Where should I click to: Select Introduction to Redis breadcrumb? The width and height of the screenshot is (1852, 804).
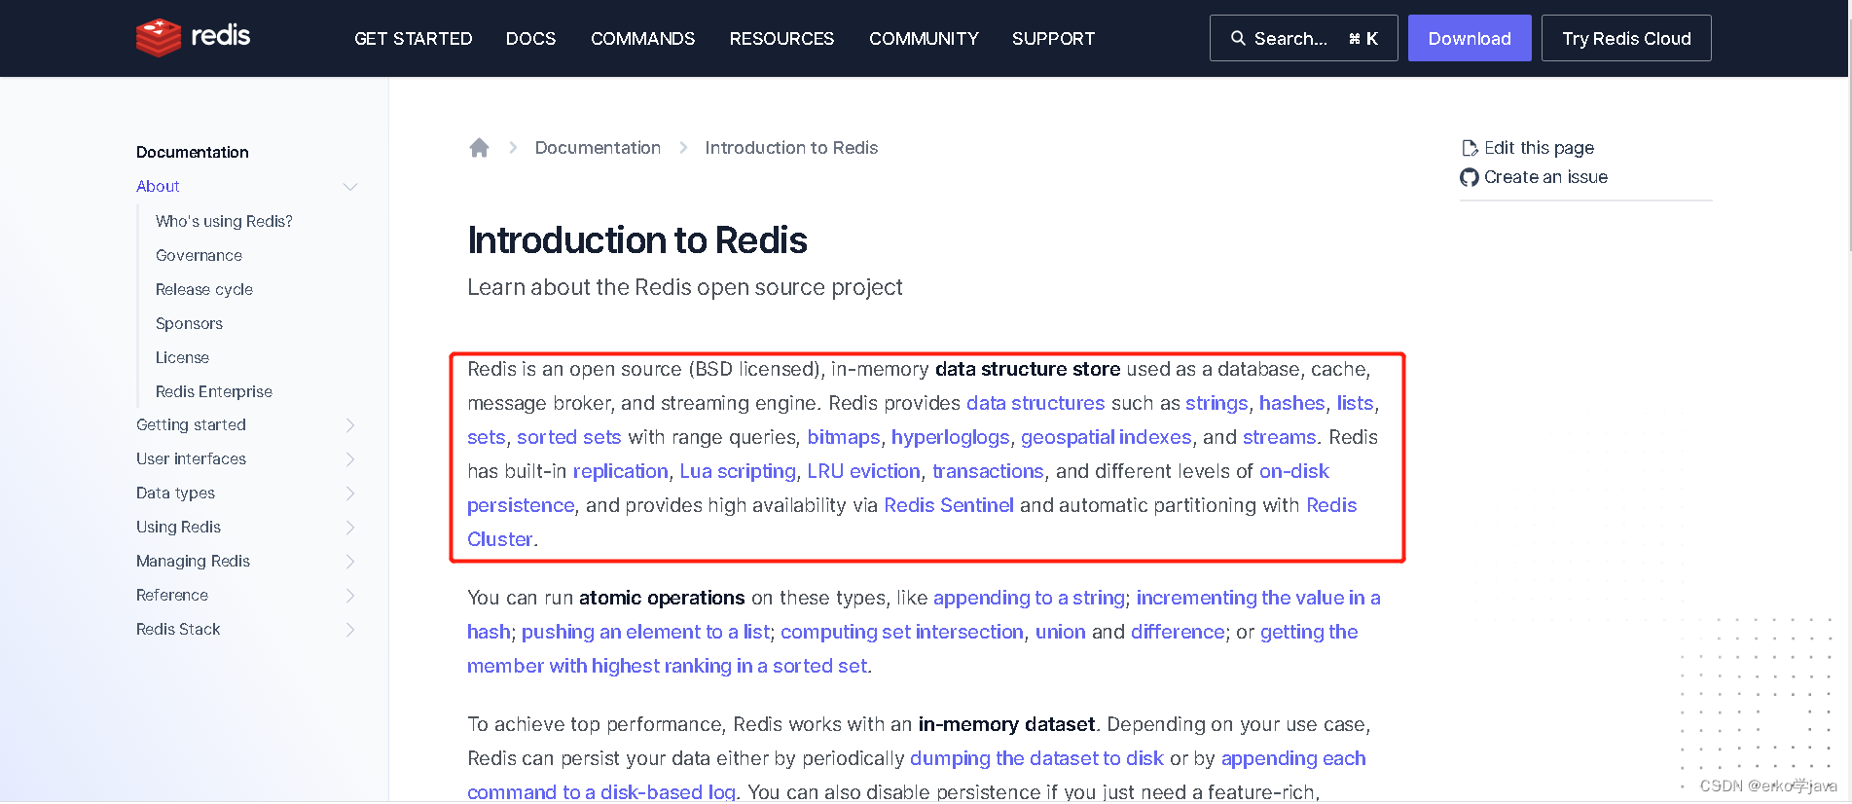(x=791, y=148)
